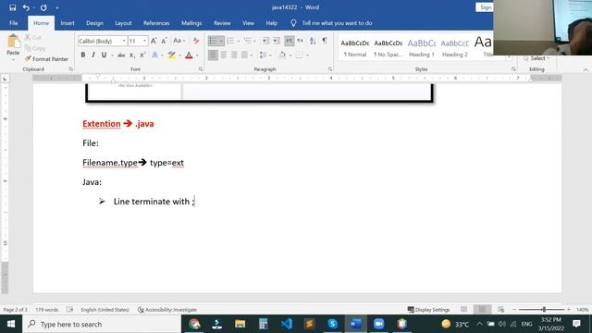Click the 179 words count in status bar
The height and width of the screenshot is (333, 592).
point(47,310)
